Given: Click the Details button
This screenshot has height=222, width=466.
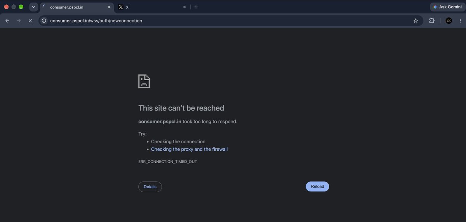Looking at the screenshot, I should tap(150, 187).
